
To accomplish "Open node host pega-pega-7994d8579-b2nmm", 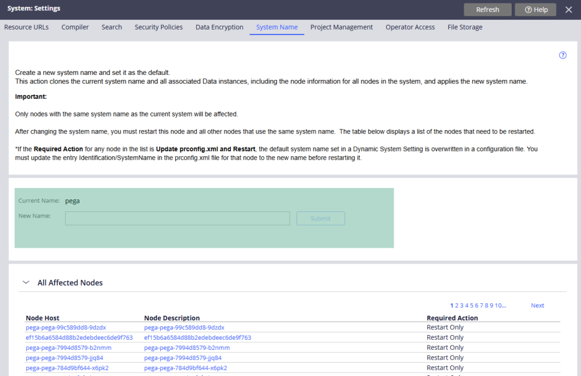I will [69, 348].
